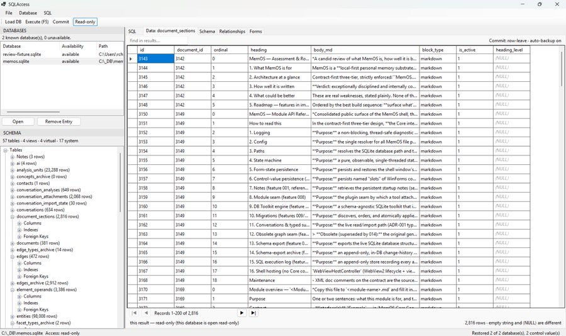The width and height of the screenshot is (566, 336).
Task: Open the File menu
Action: pos(9,13)
